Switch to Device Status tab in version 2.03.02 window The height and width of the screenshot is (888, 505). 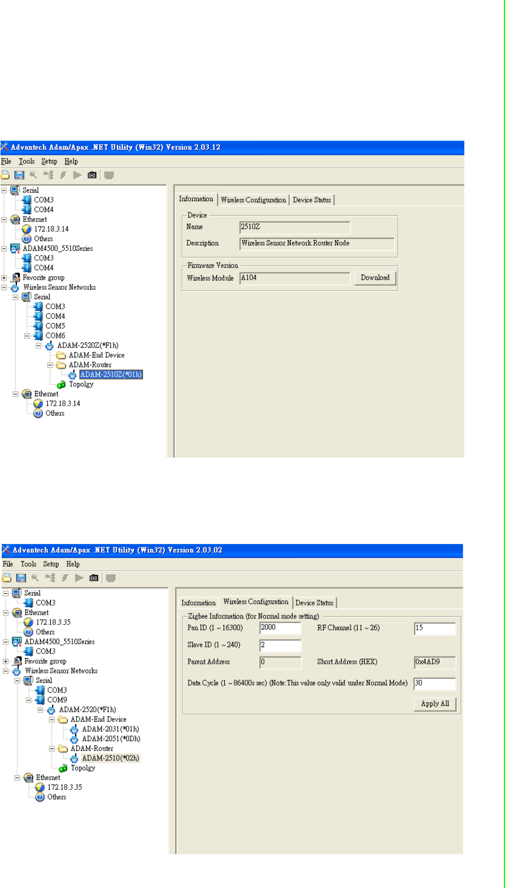(315, 603)
